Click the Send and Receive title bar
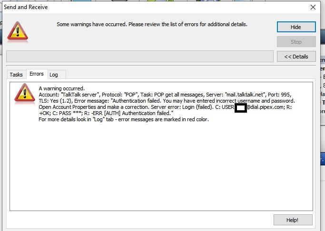 [x=143, y=8]
